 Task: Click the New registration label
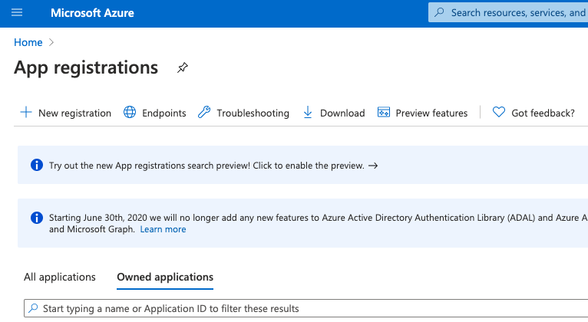(74, 113)
